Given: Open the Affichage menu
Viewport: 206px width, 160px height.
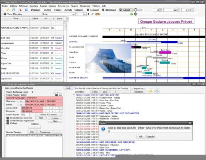Looking at the screenshot, I should tap(23, 6).
